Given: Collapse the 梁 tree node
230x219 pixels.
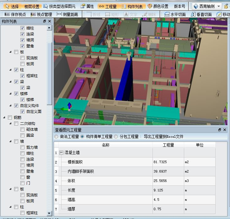Looking at the screenshot, I should coord(10,82).
